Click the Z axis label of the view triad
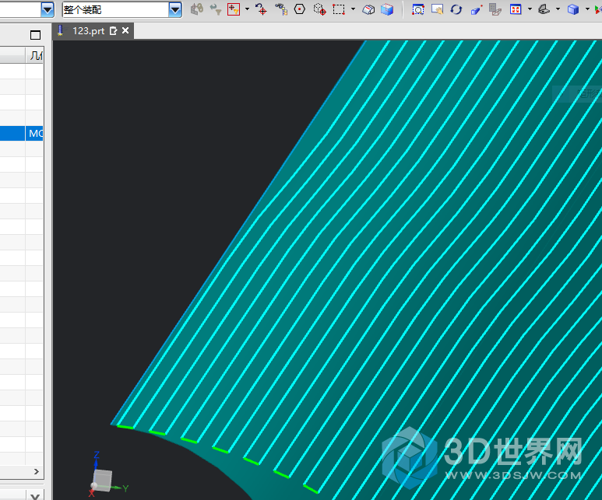The image size is (602, 500). coord(97,455)
